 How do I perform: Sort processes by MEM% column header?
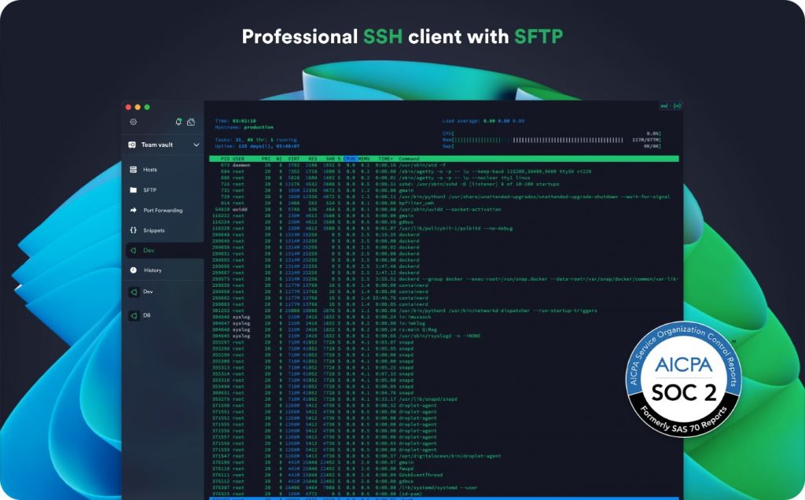364,159
